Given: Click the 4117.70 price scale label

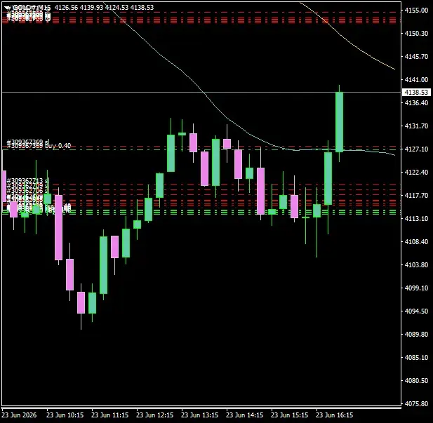Looking at the screenshot, I should [416, 196].
